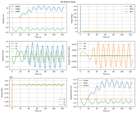This screenshot has height=113, width=136.
Task: Click the 0.010 tick on Angular Velocity axis
Action: tap(74, 44)
